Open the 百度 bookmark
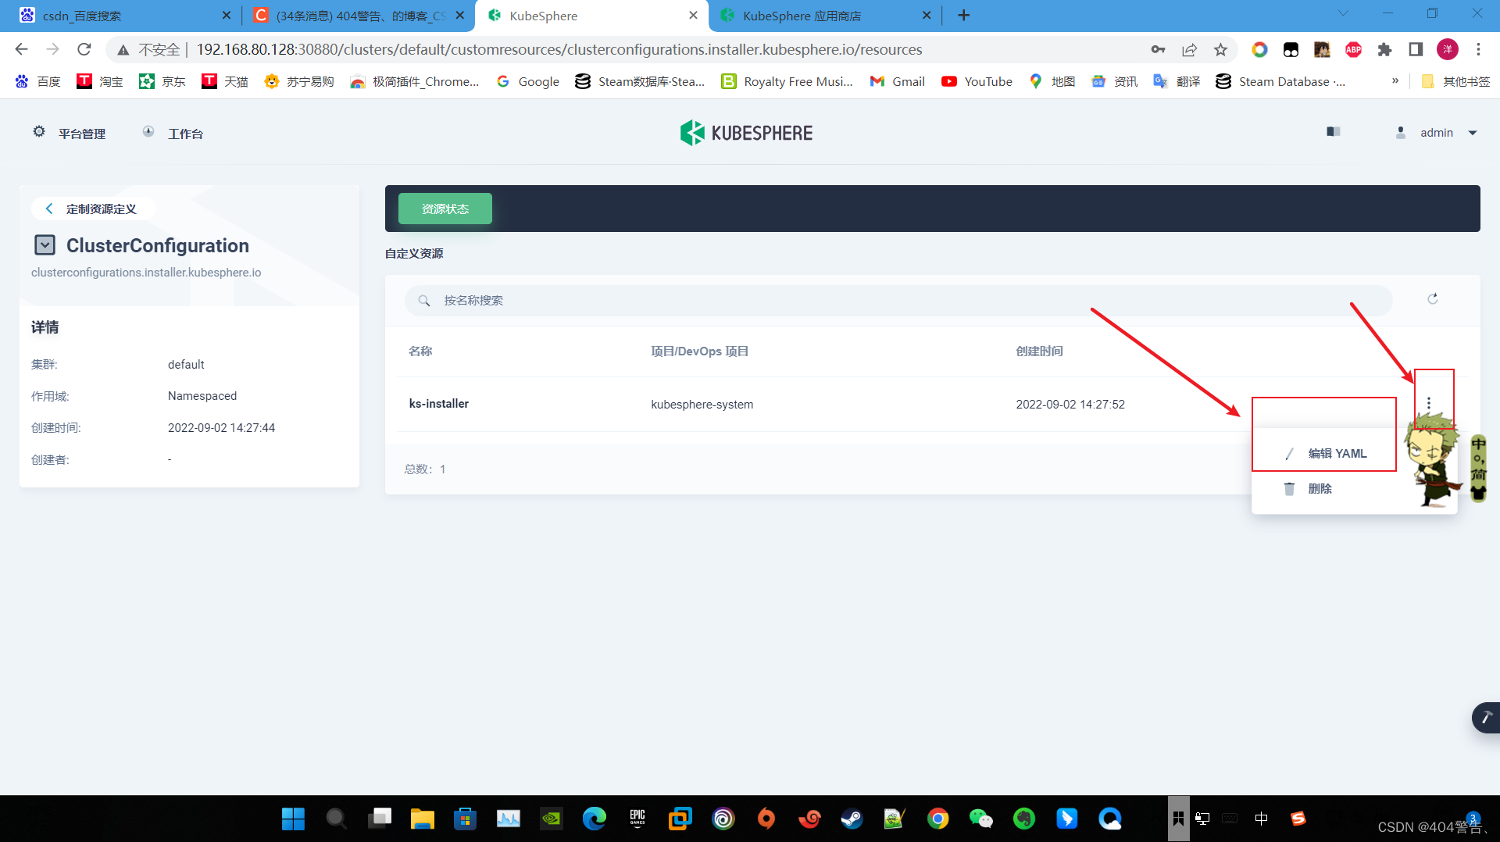Viewport: 1500px width, 842px height. (37, 81)
